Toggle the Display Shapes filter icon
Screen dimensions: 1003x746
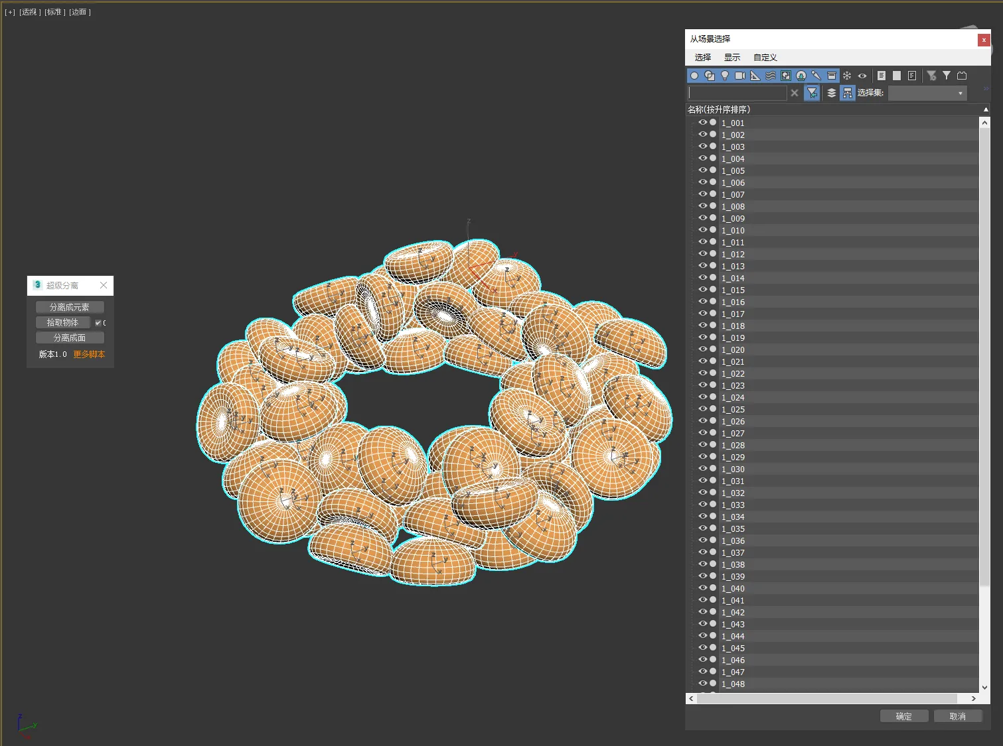[710, 76]
